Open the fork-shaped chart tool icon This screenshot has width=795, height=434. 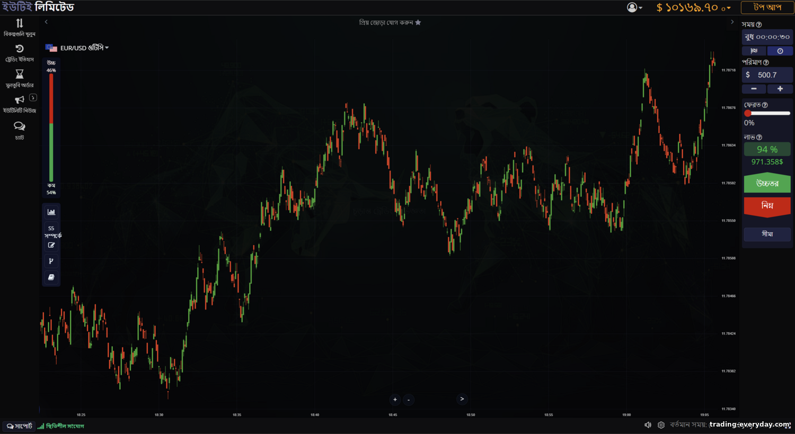click(x=51, y=261)
